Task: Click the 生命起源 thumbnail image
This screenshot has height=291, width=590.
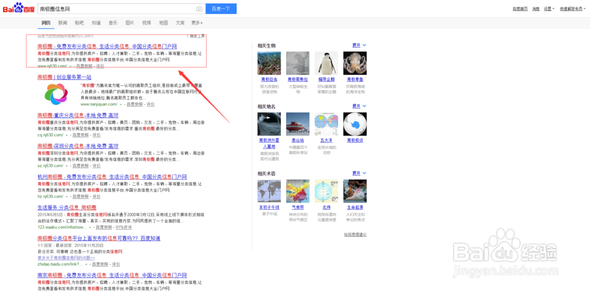Action: click(355, 191)
